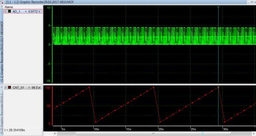Click the 25s label on the time axis
Screen dimensions: 256x136
coord(193,129)
